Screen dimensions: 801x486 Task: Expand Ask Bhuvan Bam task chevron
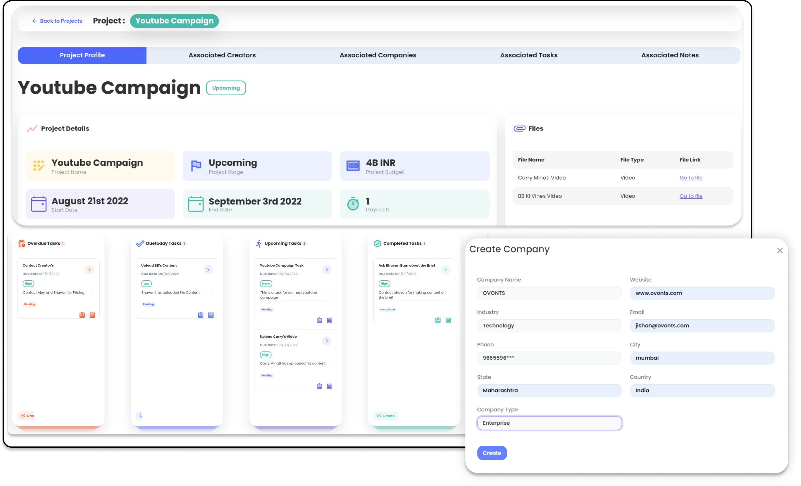tap(445, 270)
